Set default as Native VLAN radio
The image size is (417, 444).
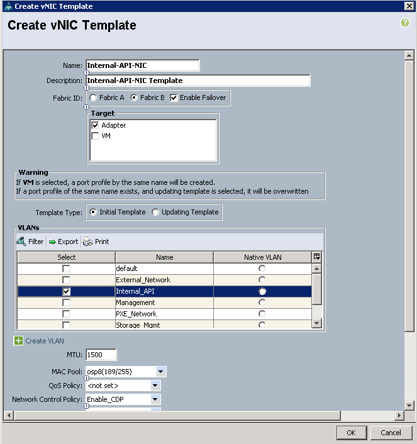click(x=262, y=269)
